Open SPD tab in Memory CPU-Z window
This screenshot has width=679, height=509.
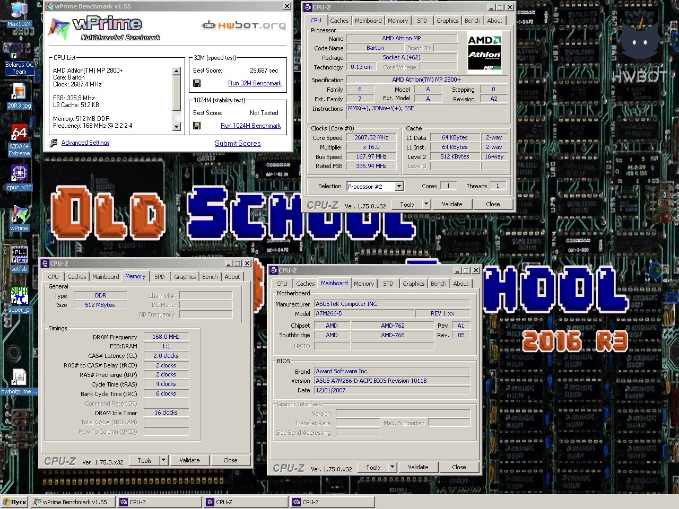coord(160,277)
